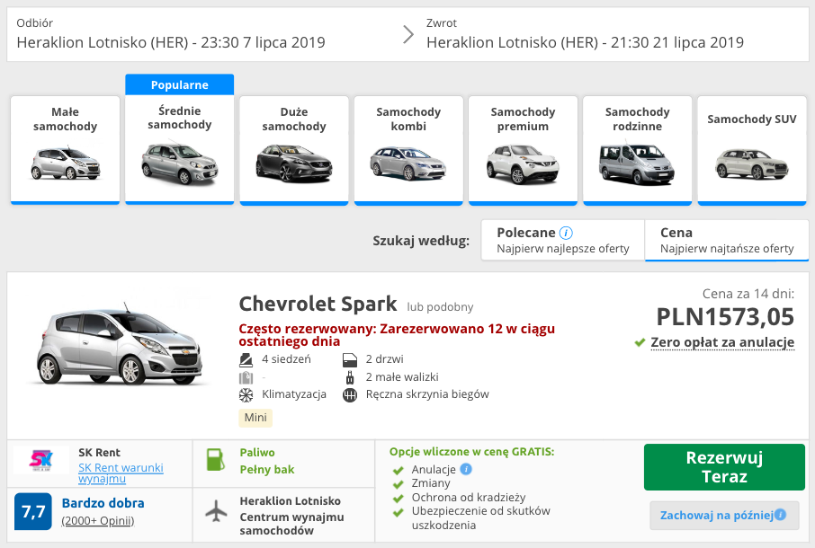815x548 pixels.
Task: Click the 'lub podobny' text
Action: (x=440, y=307)
